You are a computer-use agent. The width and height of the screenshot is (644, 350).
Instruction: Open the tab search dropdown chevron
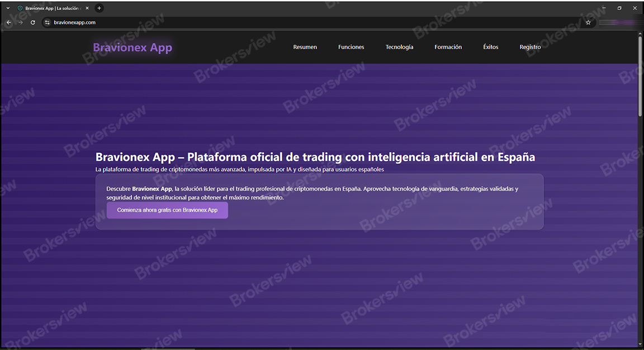(x=7, y=8)
